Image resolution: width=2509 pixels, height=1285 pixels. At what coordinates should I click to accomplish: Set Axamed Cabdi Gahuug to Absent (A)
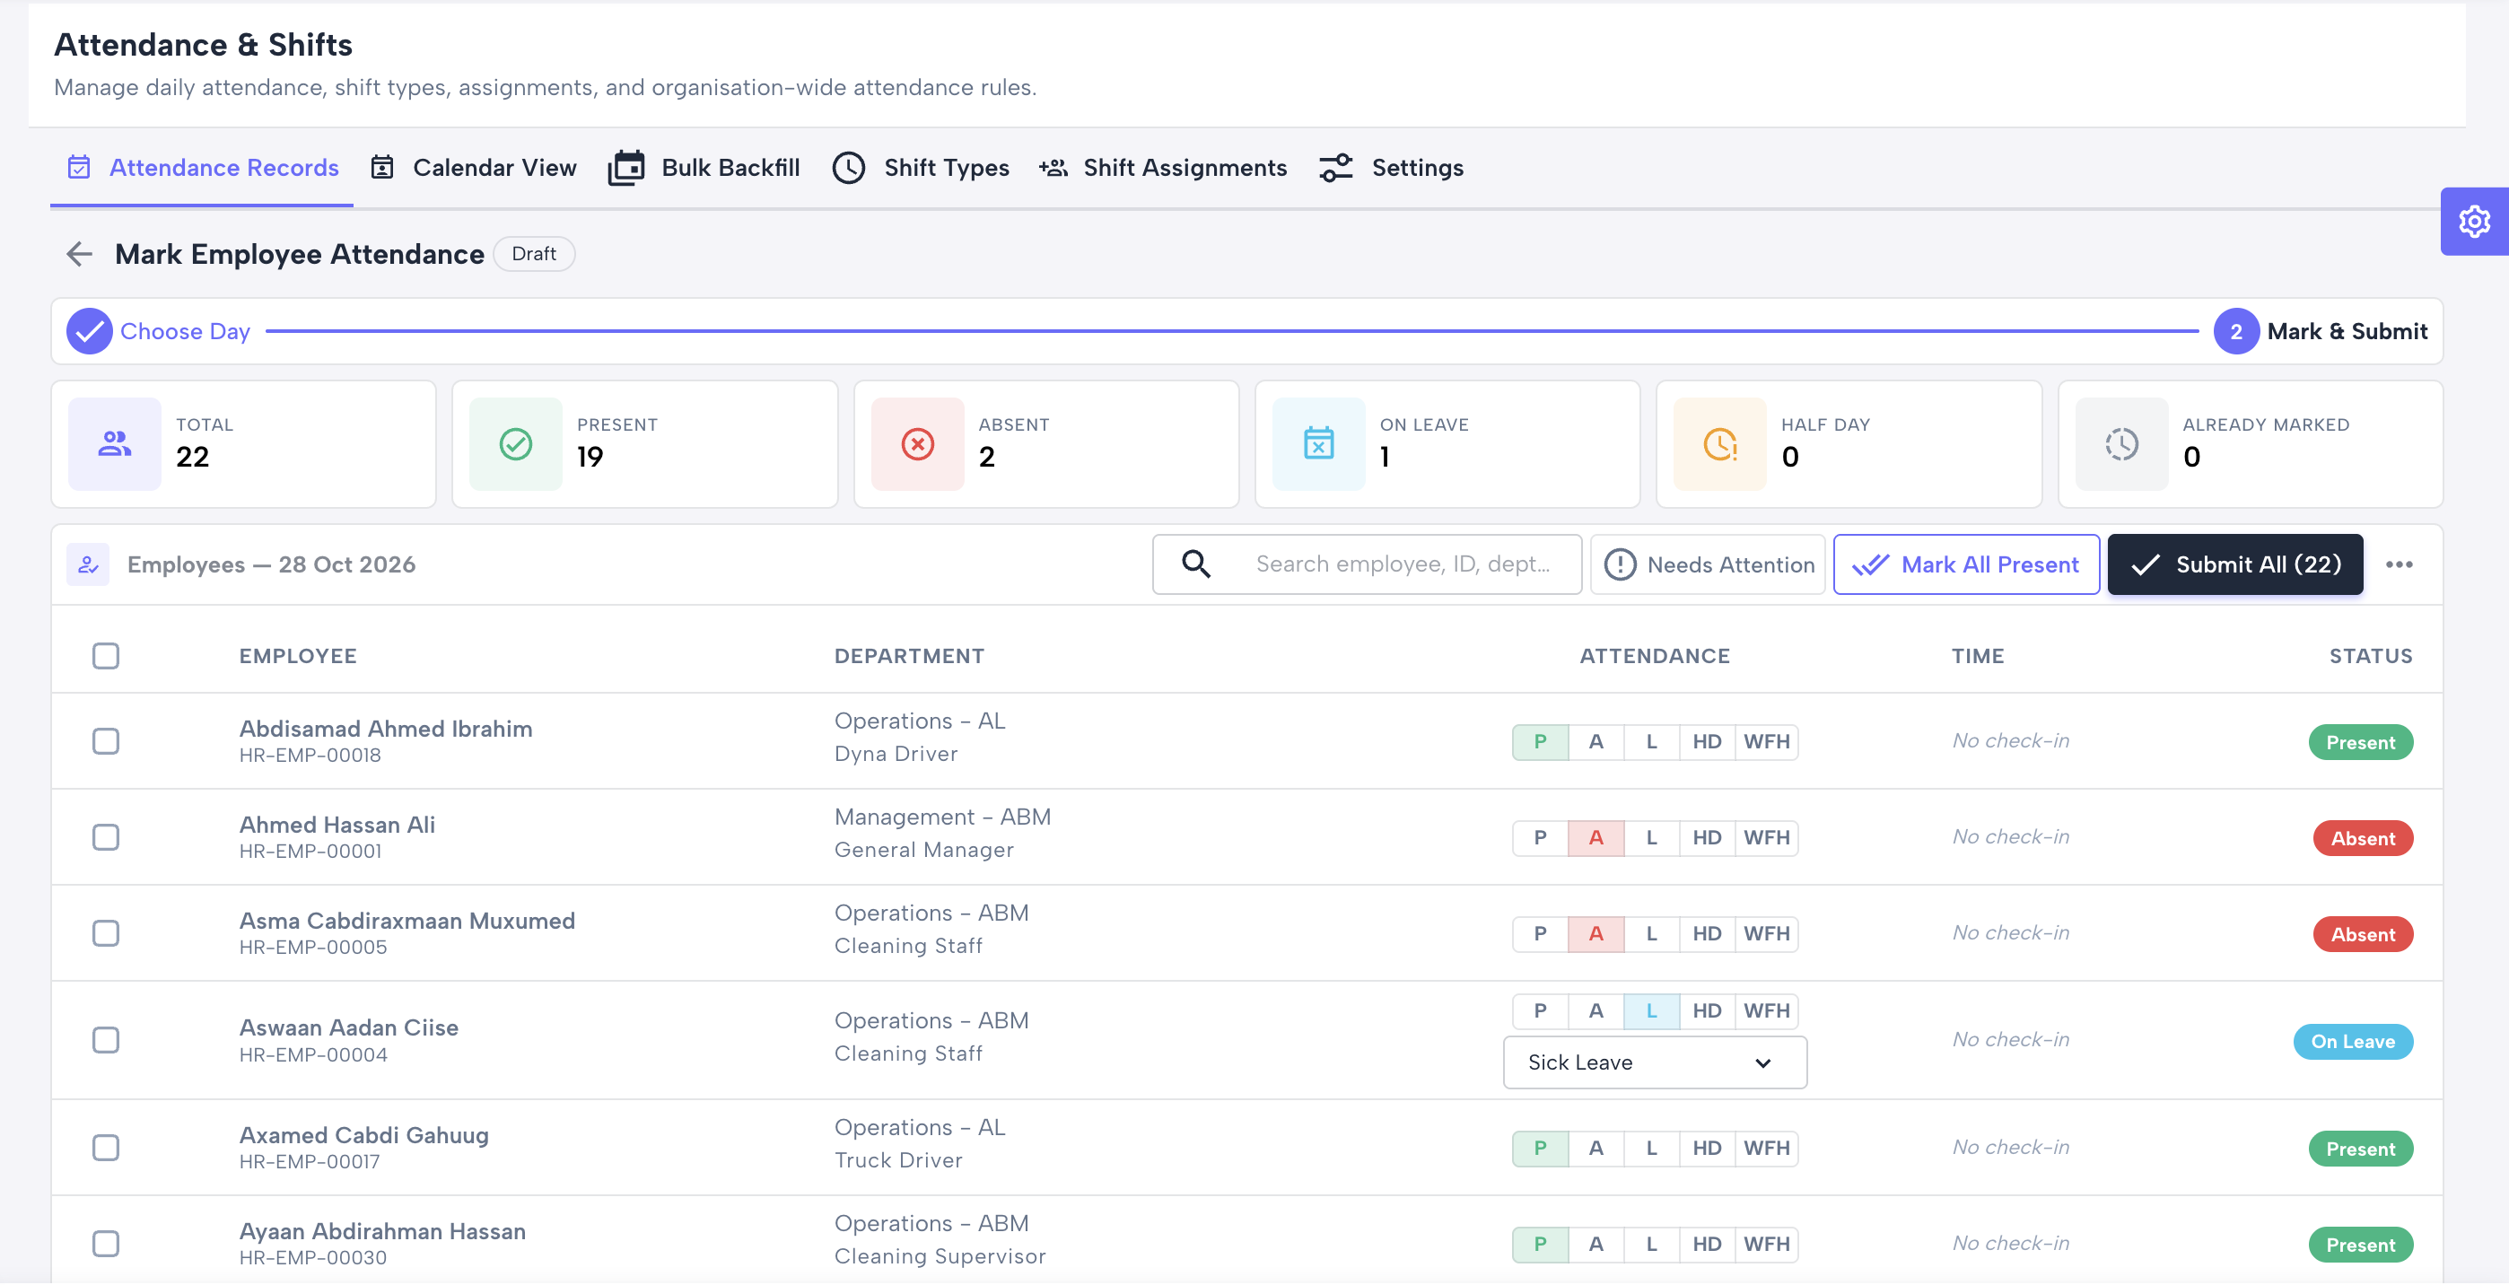[1595, 1149]
